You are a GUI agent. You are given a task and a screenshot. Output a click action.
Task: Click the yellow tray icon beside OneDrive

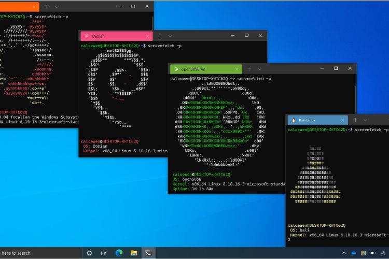(363, 253)
